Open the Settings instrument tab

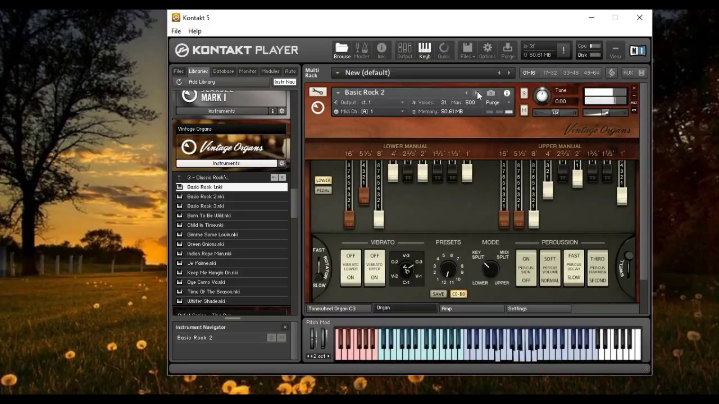tap(538, 309)
